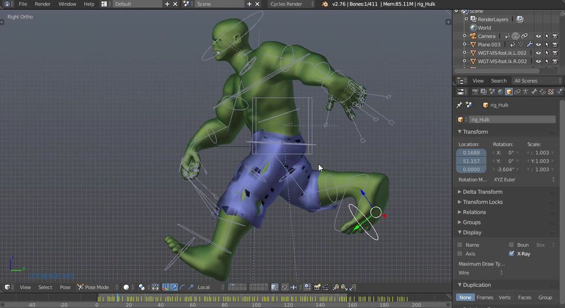
Task: Hide Camera using its eye icon
Action: pyautogui.click(x=539, y=36)
